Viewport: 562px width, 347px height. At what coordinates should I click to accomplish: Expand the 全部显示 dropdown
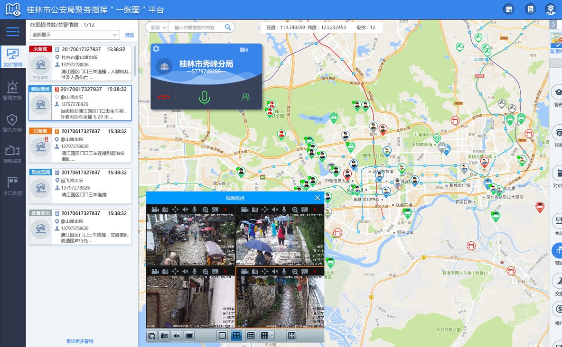pyautogui.click(x=75, y=35)
